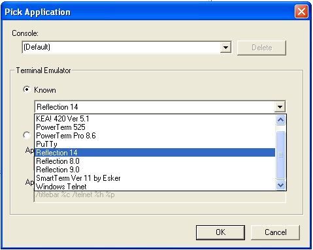Click the list scrollbar up arrow
The height and width of the screenshot is (250, 313).
(x=280, y=119)
